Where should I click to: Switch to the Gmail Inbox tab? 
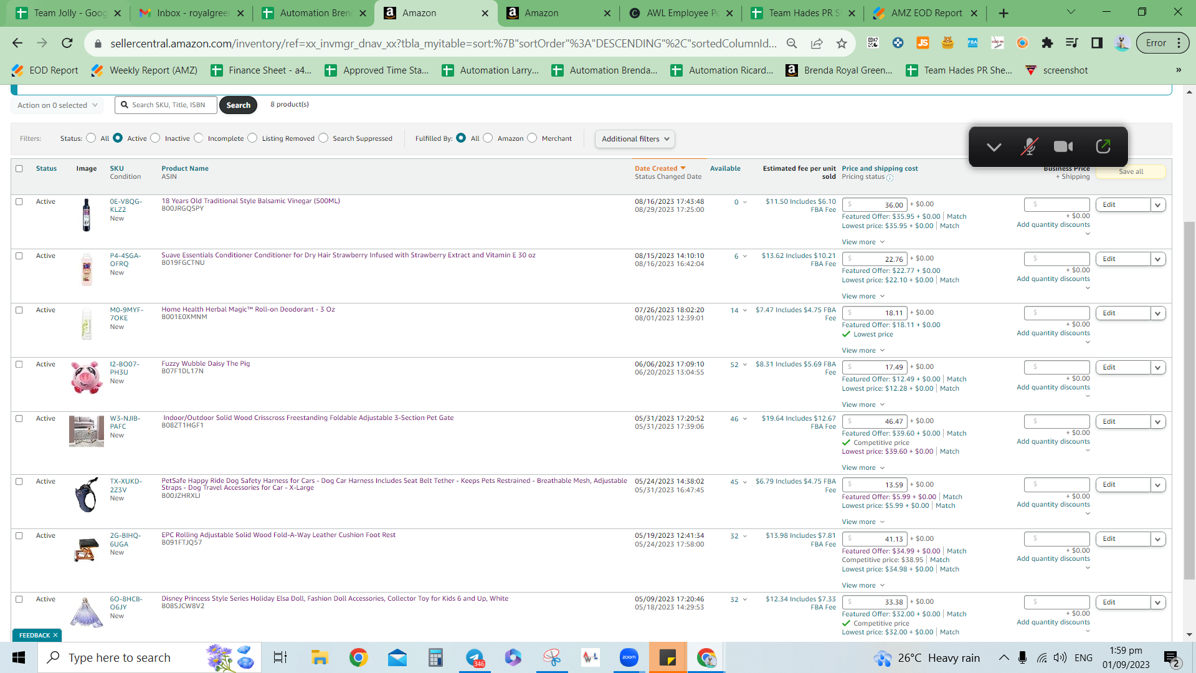pyautogui.click(x=191, y=13)
